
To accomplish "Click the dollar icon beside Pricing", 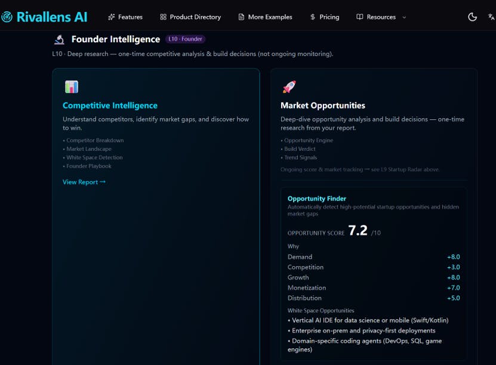I will click(x=313, y=17).
